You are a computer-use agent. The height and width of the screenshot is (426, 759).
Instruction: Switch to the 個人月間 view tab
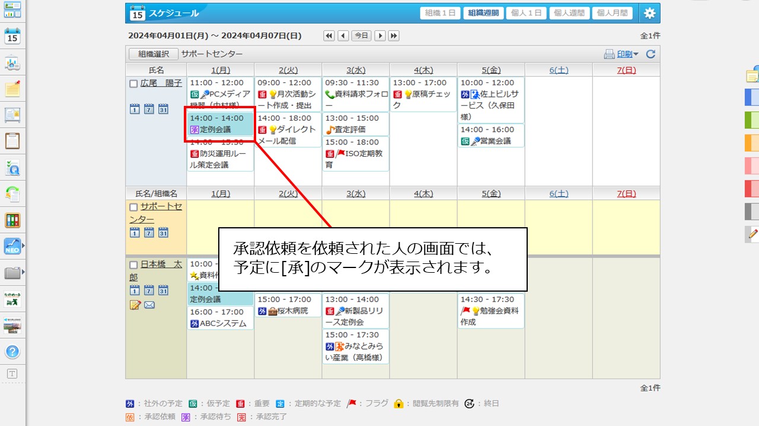click(x=611, y=13)
